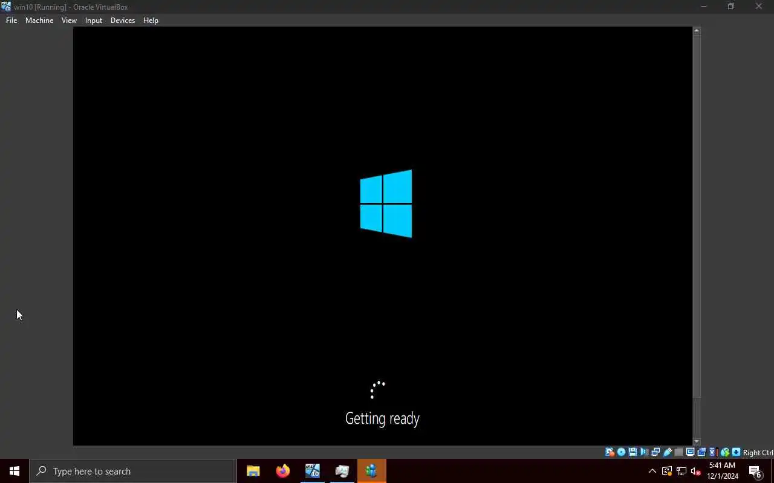
Task: Click the shared folders status icon
Action: [679, 452]
